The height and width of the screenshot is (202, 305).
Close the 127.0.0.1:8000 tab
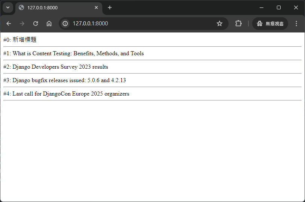pyautogui.click(x=96, y=7)
